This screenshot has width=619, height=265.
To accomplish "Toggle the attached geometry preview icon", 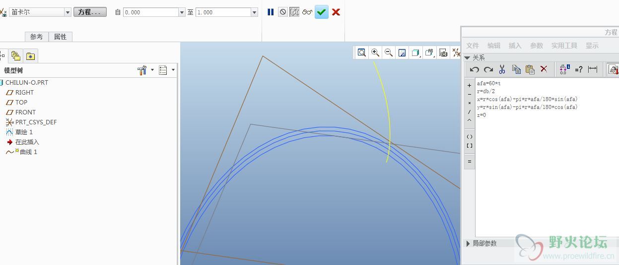I will point(294,12).
